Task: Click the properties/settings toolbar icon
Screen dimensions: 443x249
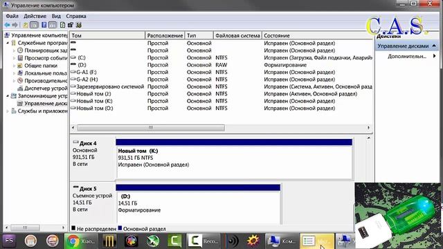Action: coord(71,25)
